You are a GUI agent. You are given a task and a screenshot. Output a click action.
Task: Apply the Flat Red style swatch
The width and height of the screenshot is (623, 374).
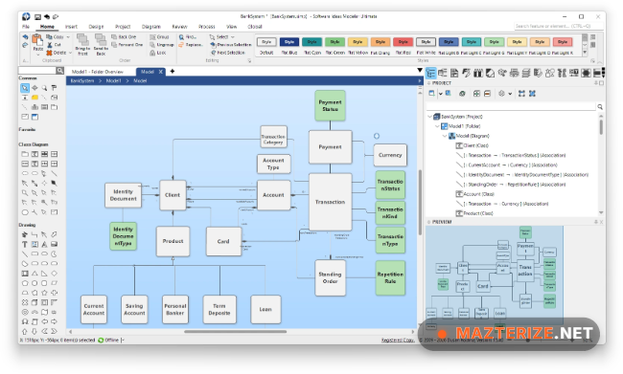403,42
